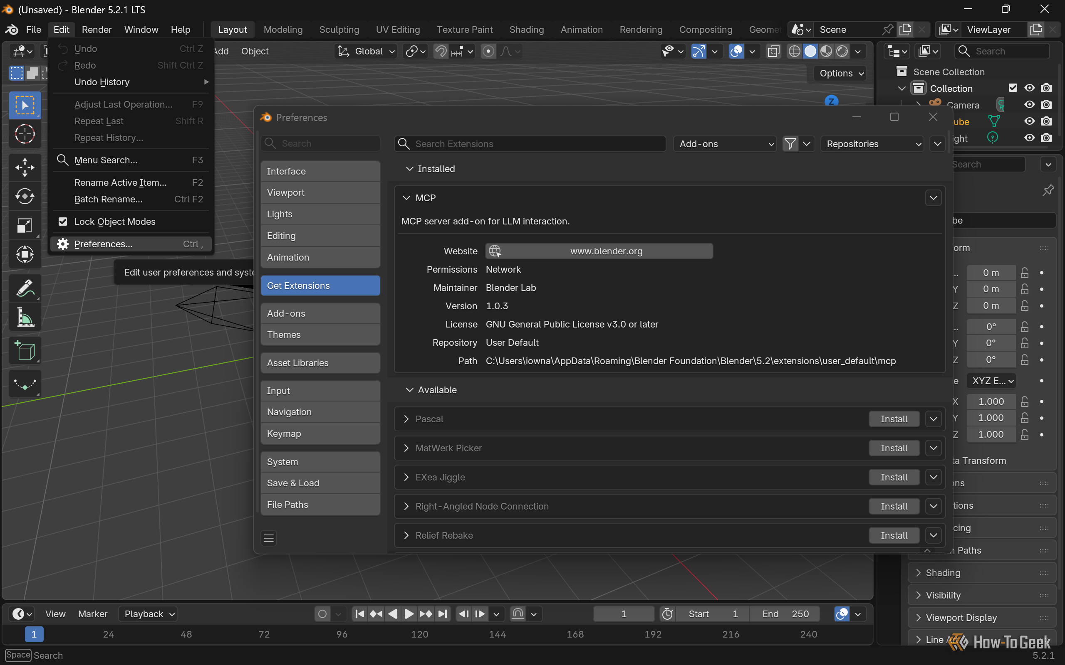The height and width of the screenshot is (665, 1065).
Task: Click the Z axis gizmo
Action: coord(831,101)
